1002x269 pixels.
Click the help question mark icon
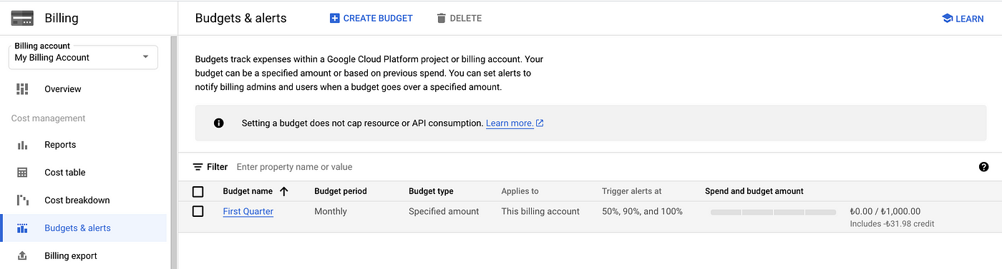click(983, 167)
